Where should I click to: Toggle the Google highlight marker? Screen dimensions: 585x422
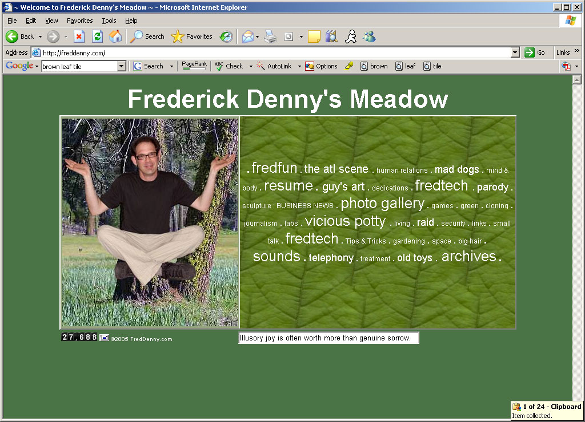pos(349,66)
